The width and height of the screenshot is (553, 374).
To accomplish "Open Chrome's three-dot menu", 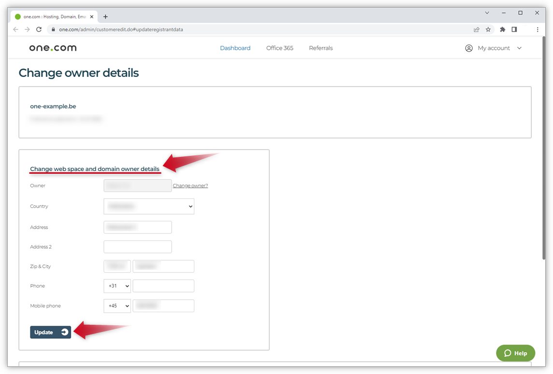I will pyautogui.click(x=538, y=29).
